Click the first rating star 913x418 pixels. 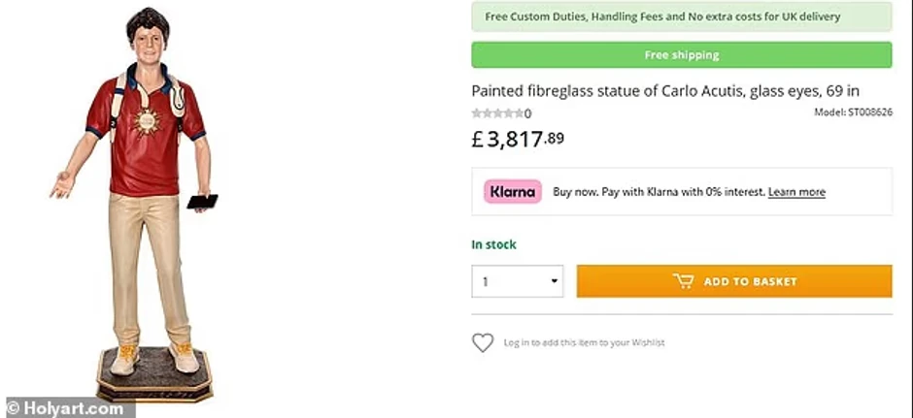coord(476,113)
